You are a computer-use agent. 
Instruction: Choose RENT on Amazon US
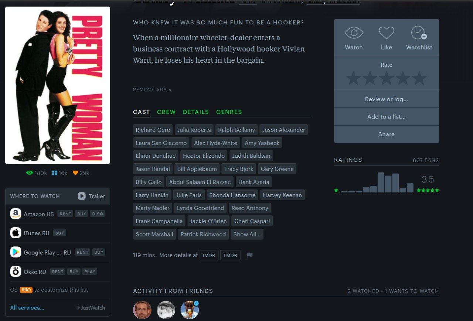[65, 214]
